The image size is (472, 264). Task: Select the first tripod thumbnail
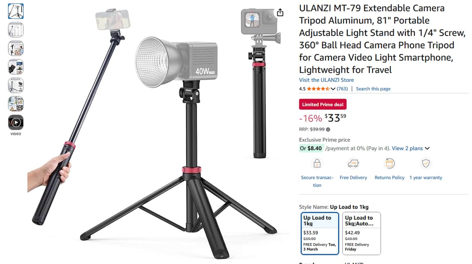(x=16, y=11)
